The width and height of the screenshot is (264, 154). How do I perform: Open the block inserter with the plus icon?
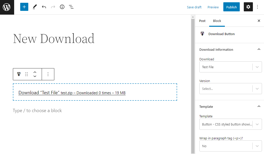24,7
